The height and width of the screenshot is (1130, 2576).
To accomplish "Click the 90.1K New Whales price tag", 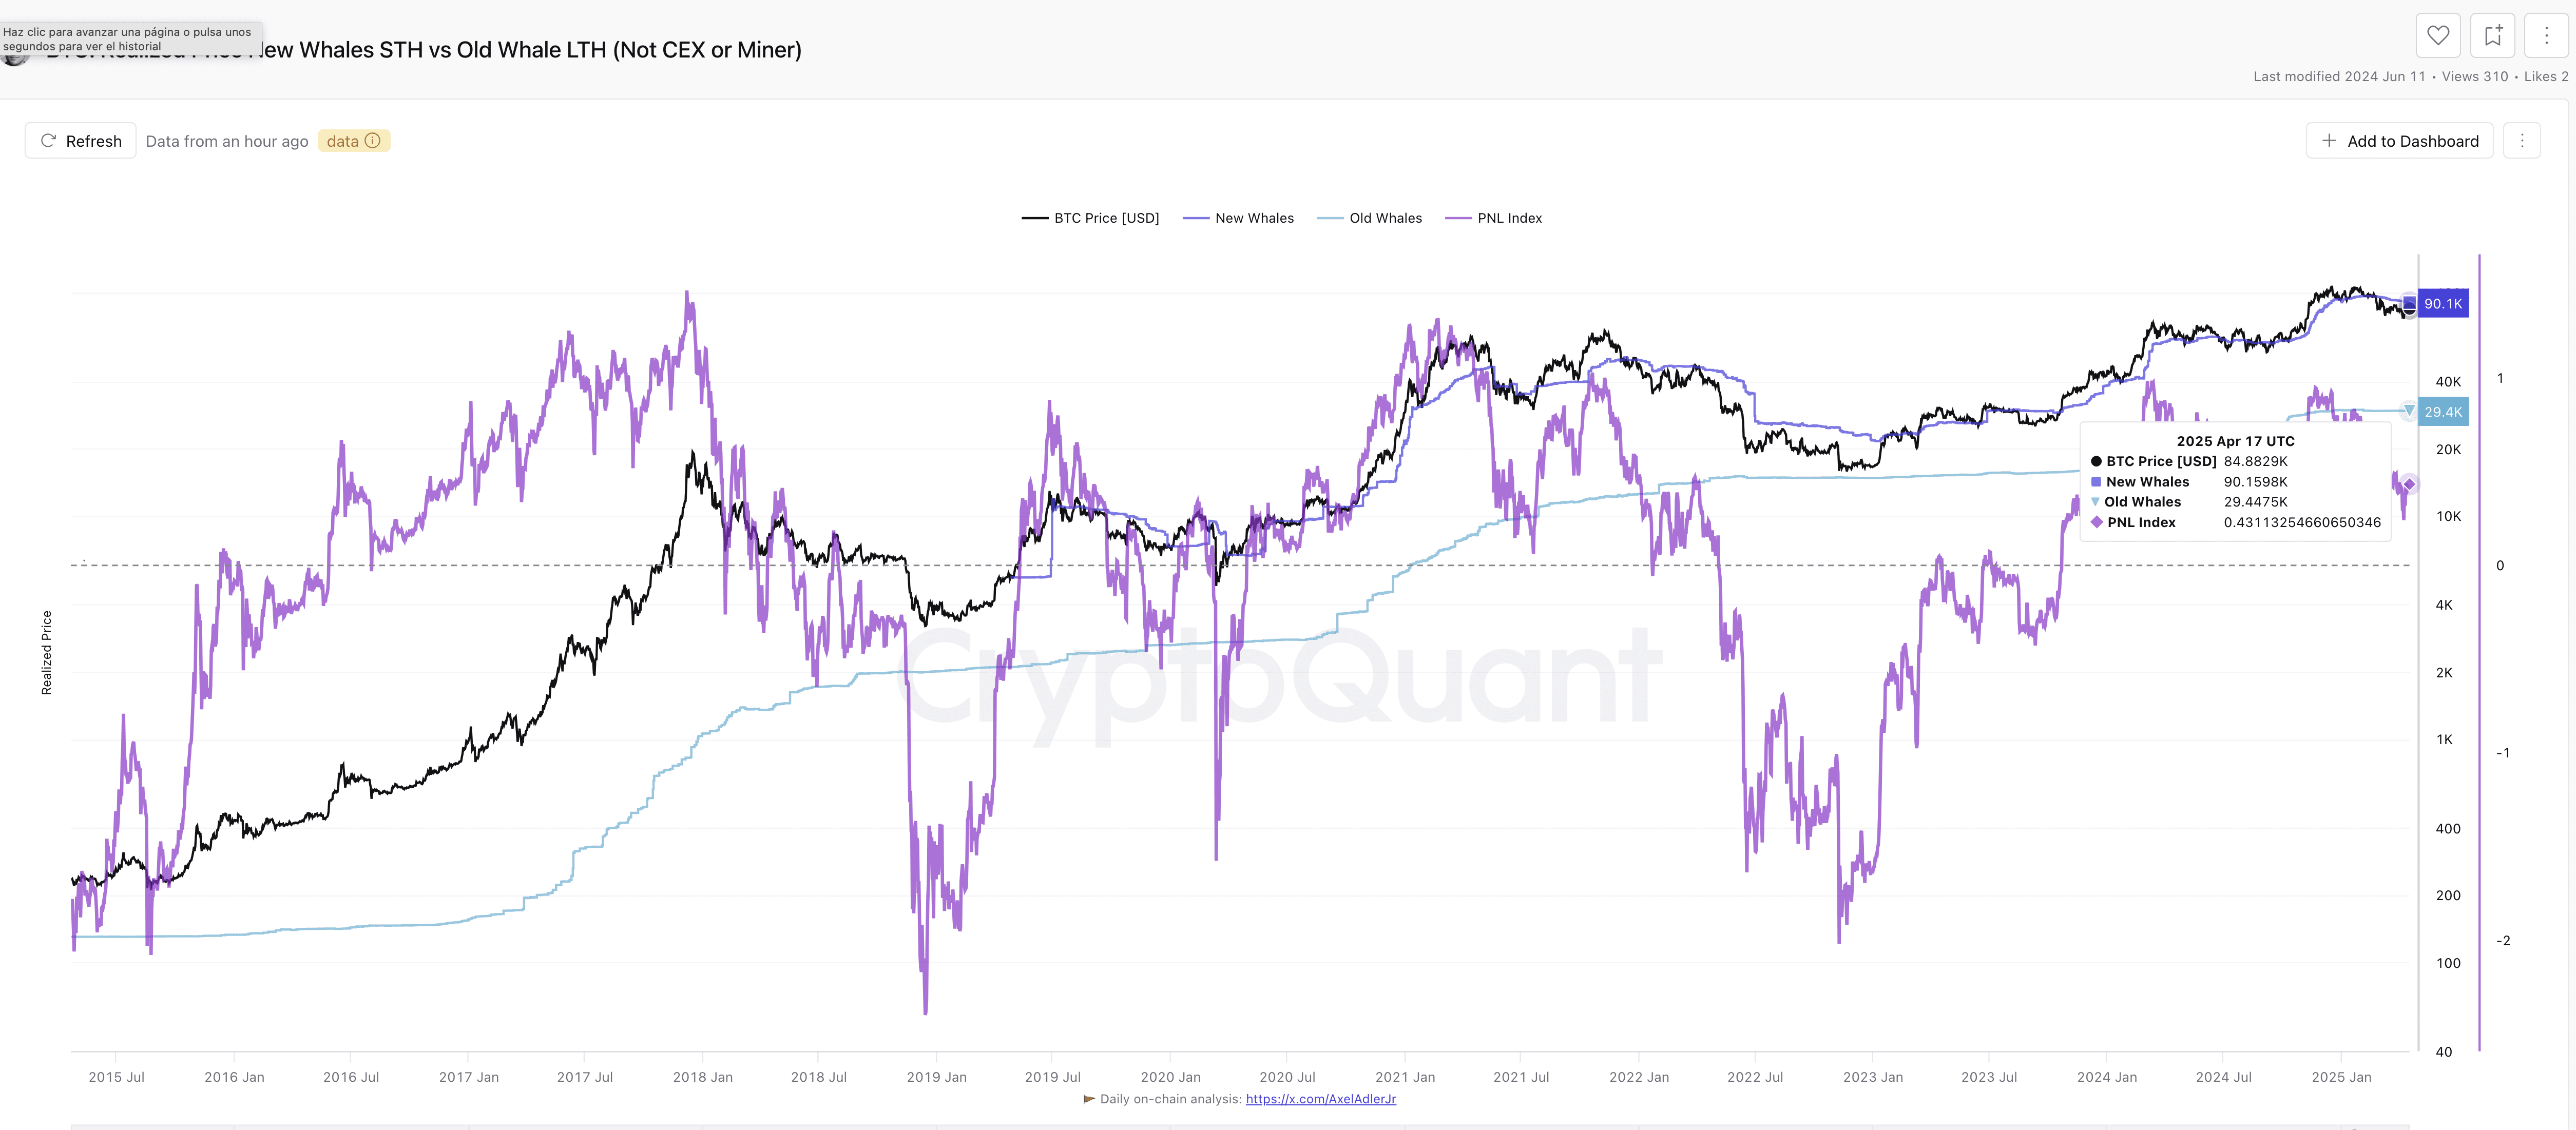I will pos(2442,304).
